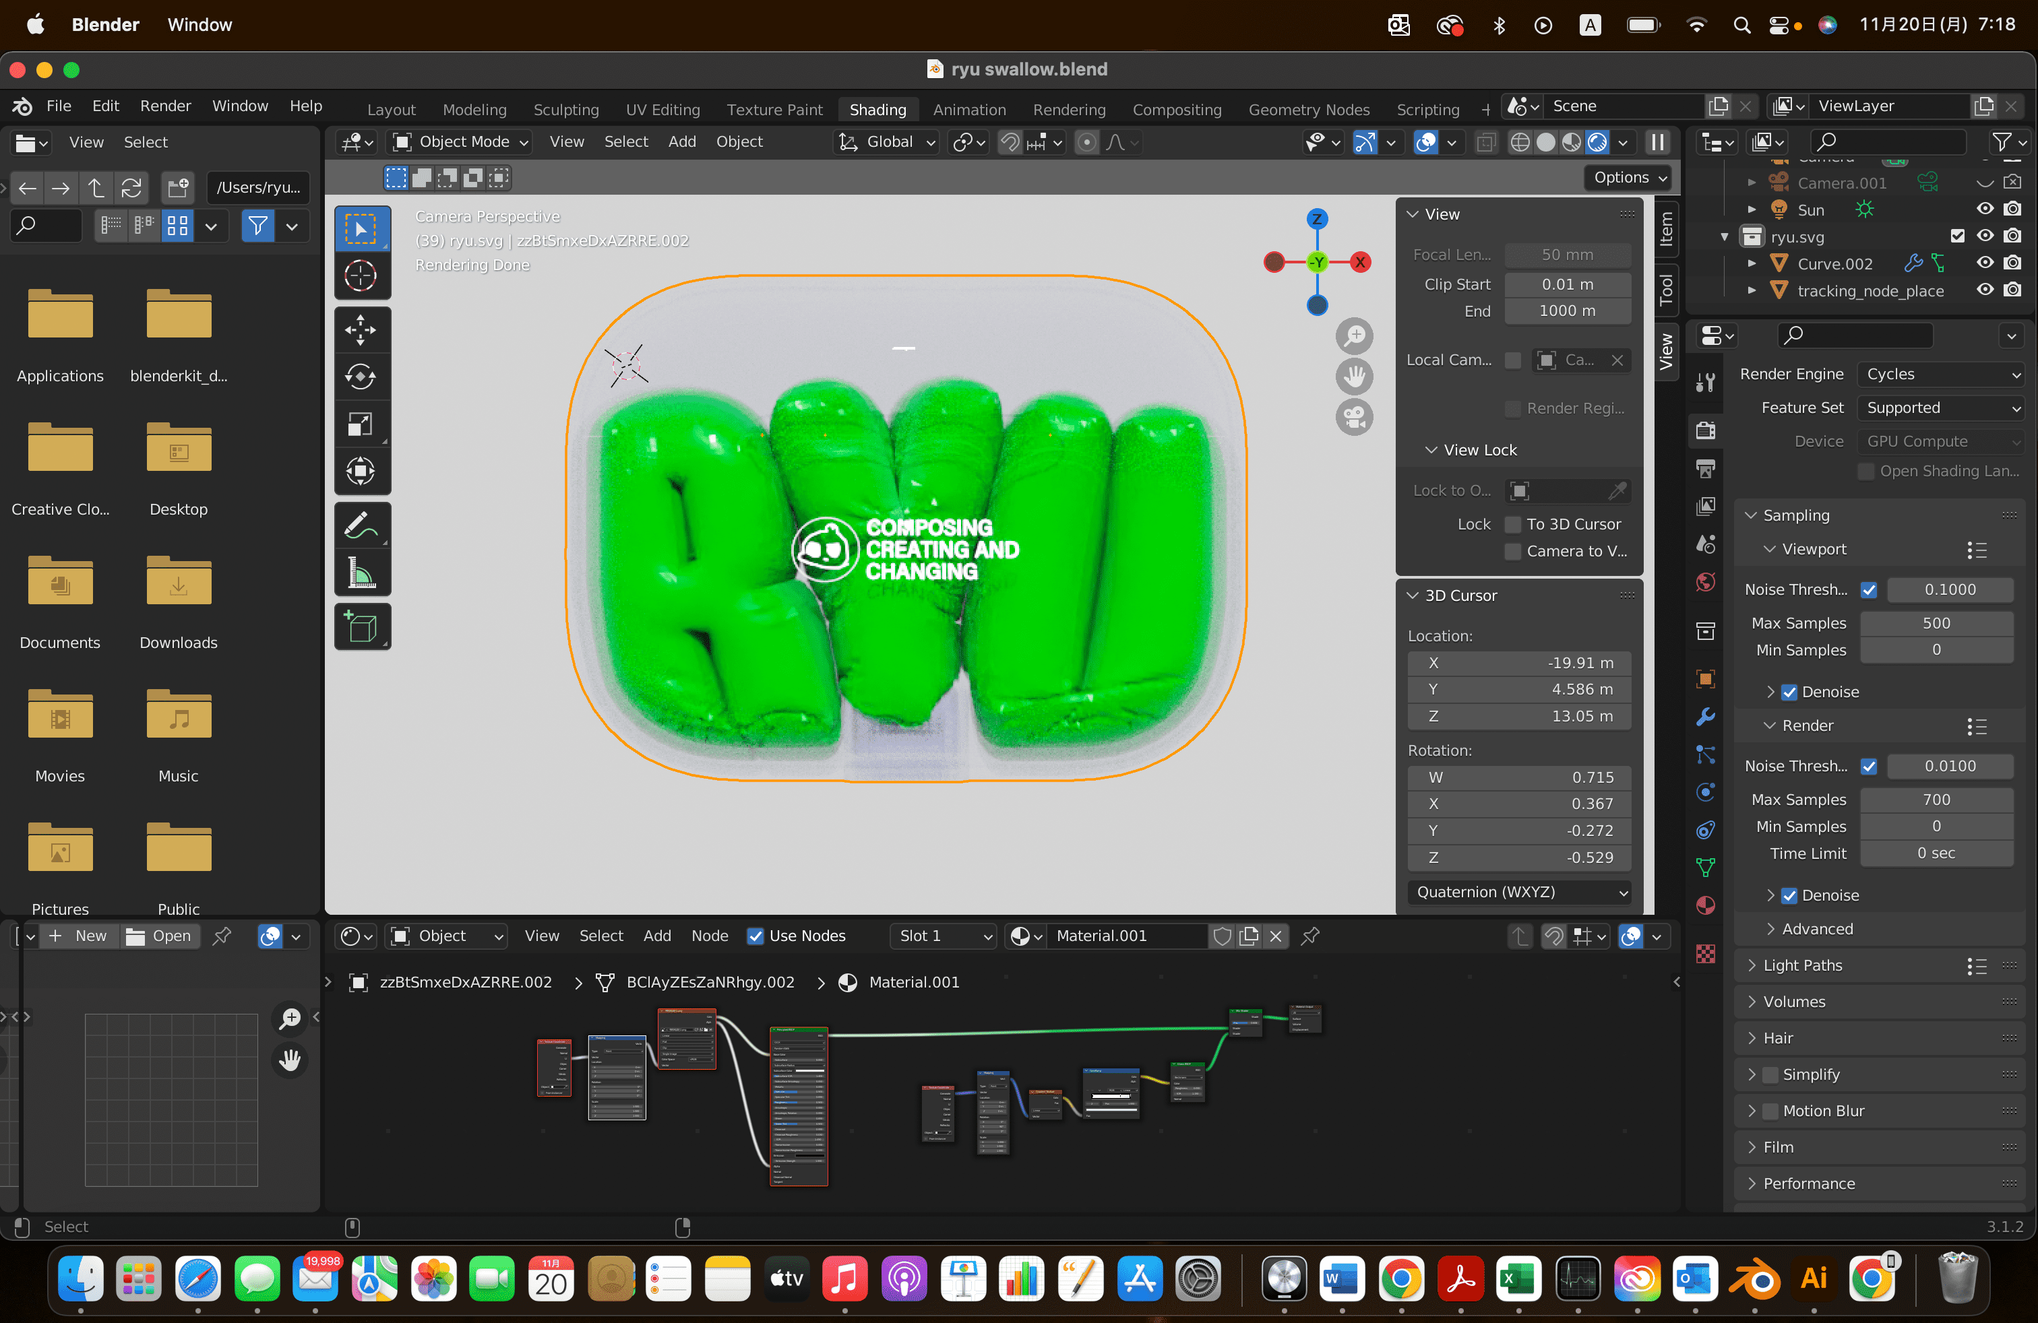
Task: Click the Add Cube tool
Action: (361, 628)
